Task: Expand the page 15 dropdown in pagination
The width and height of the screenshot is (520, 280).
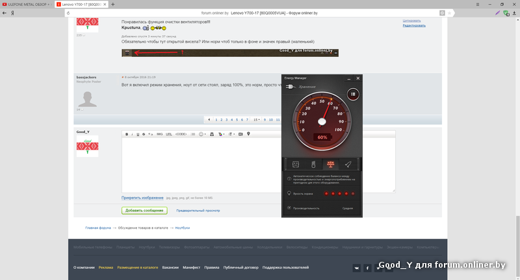Action: pos(257,120)
